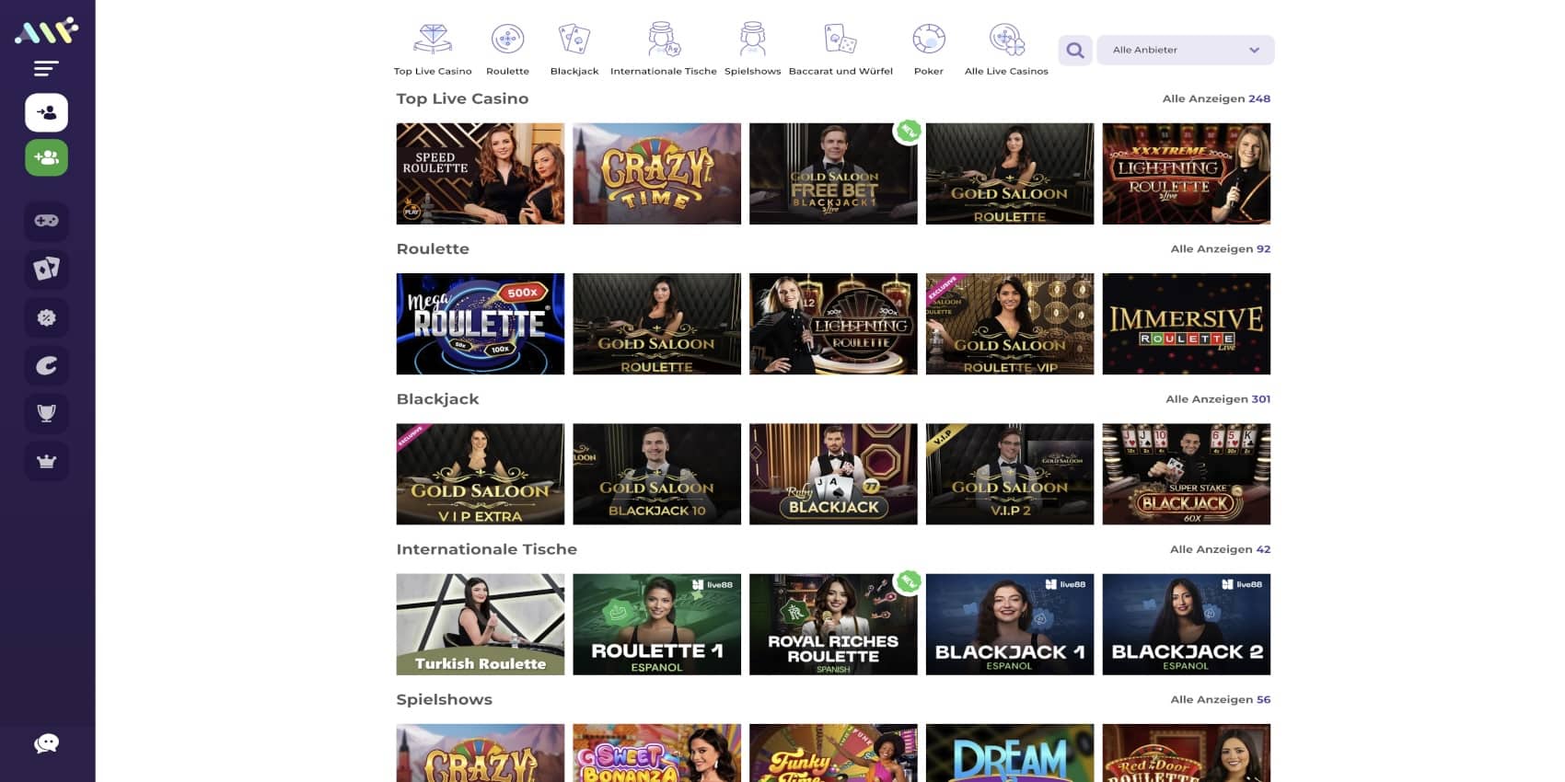Viewport: 1565px width, 782px height.
Task: Click the login icon in the sidebar
Action: [x=46, y=113]
